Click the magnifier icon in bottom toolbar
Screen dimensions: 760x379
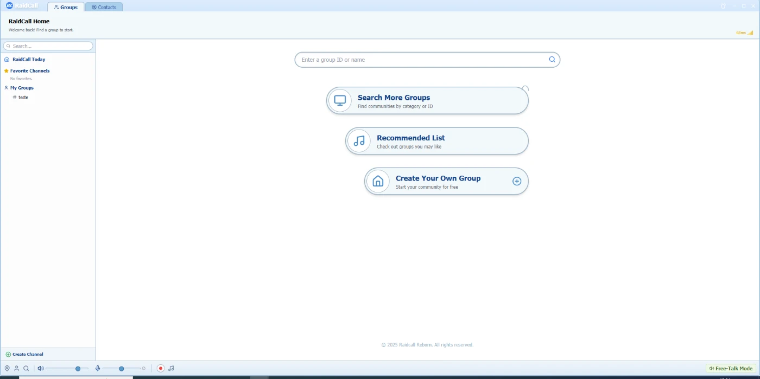pos(26,368)
